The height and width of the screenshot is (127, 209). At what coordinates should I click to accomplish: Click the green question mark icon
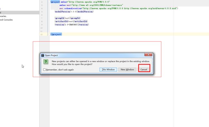[46, 62]
